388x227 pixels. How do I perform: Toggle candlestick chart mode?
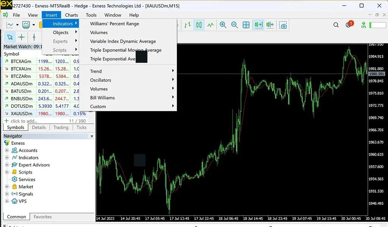pyautogui.click(x=199, y=25)
